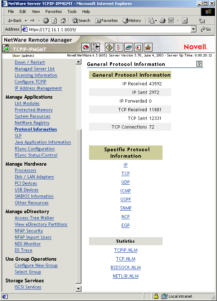Screen dimensions: 217x301
Task: Open the View eDirectory Partitions link
Action: (x=41, y=224)
